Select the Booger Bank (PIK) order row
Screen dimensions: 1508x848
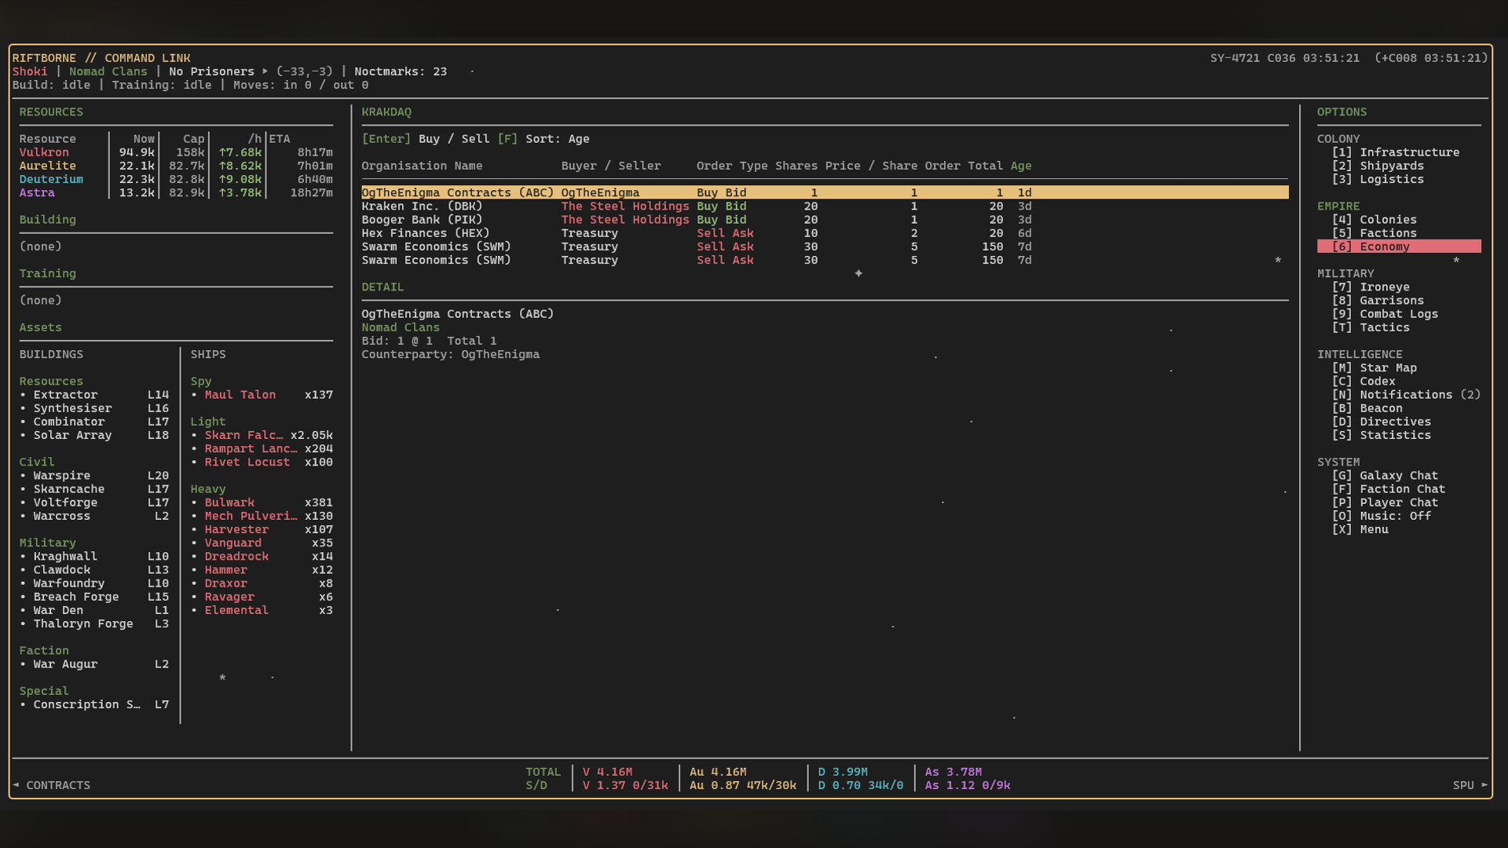[x=825, y=220]
